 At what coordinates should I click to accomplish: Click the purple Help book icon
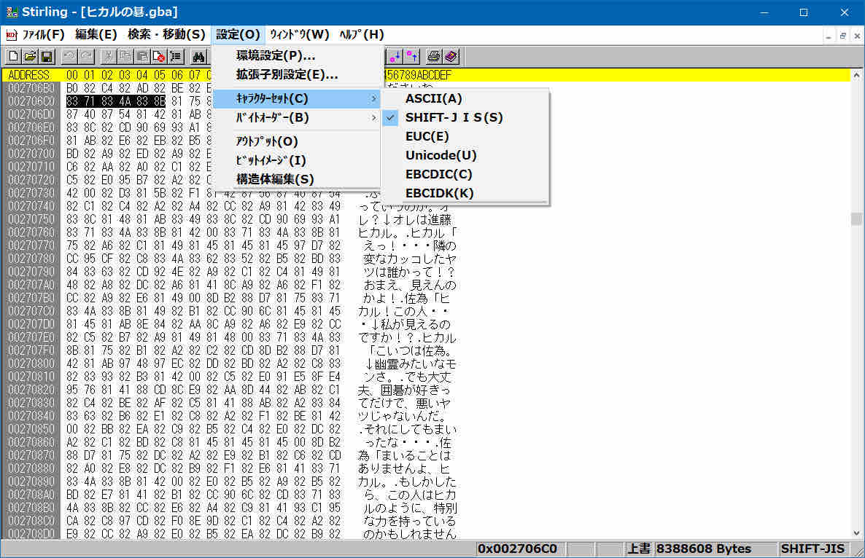pos(451,56)
